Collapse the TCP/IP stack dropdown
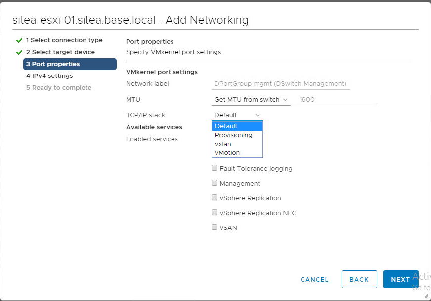431x301 pixels. (x=237, y=115)
